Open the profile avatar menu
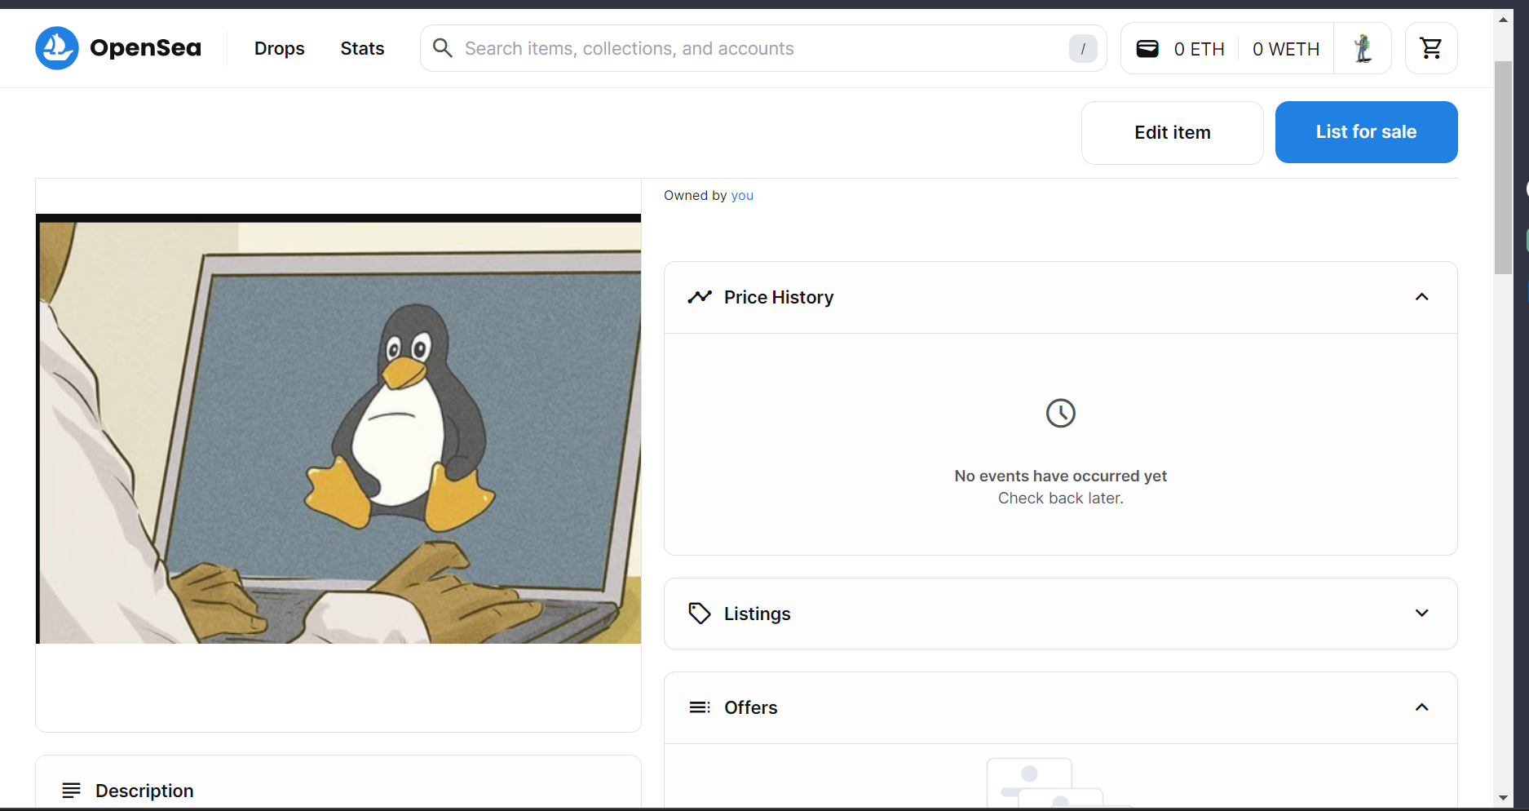Screen dimensions: 1529x811 coord(1363,48)
